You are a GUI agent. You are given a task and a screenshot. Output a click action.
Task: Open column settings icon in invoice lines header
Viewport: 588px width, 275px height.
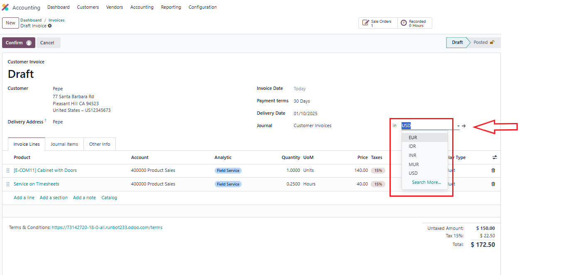[x=495, y=157]
